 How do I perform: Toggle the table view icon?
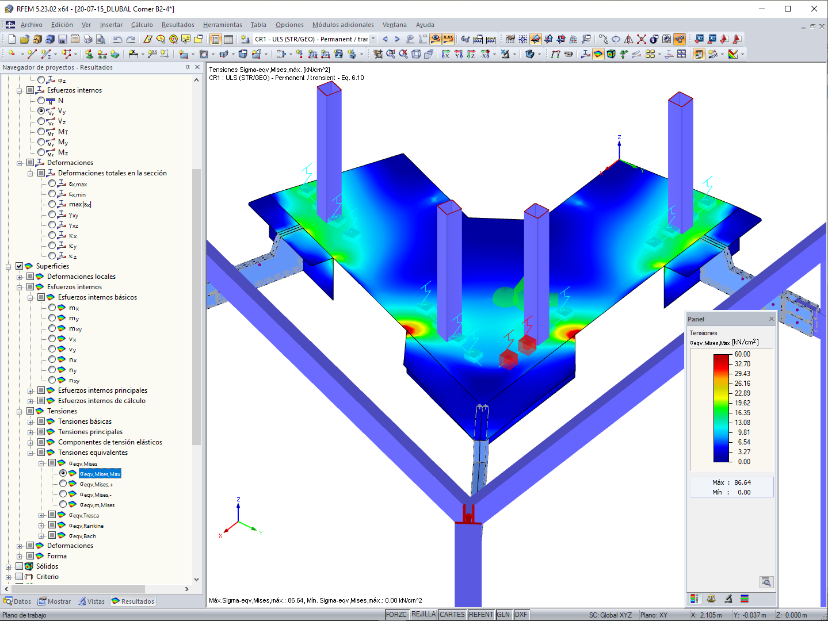(228, 39)
